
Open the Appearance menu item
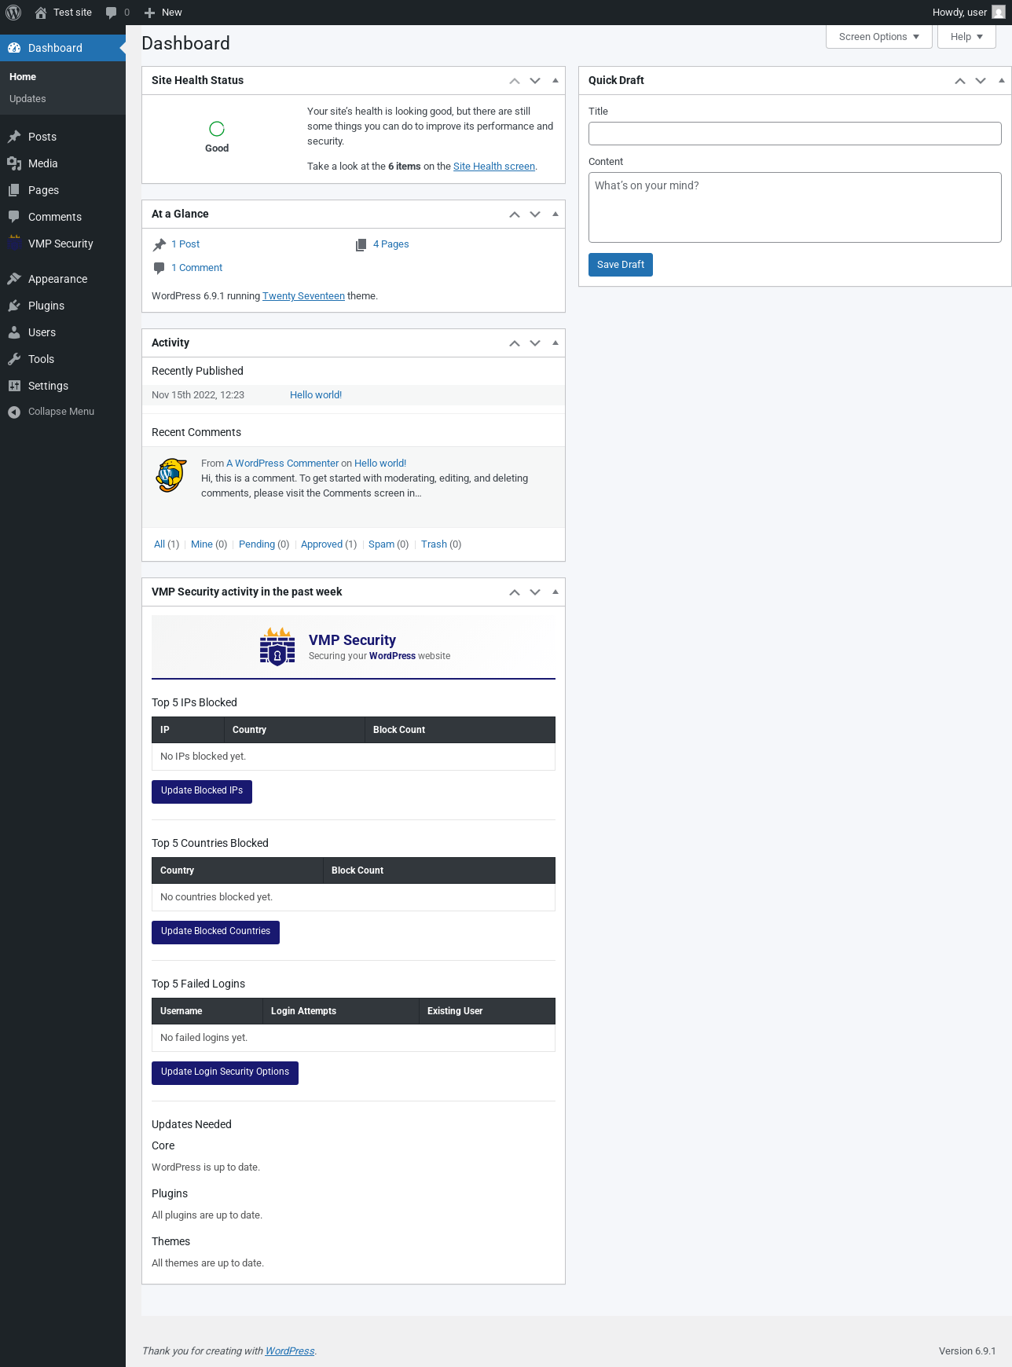[63, 279]
